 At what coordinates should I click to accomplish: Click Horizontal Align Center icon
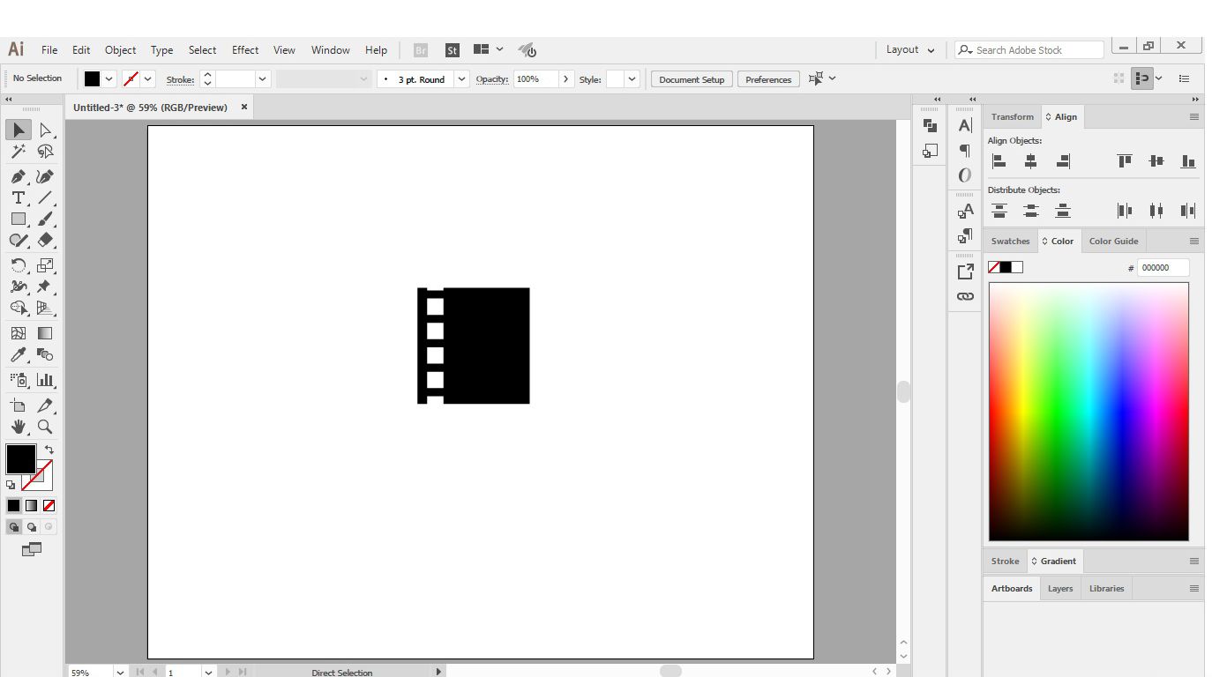click(x=1030, y=160)
